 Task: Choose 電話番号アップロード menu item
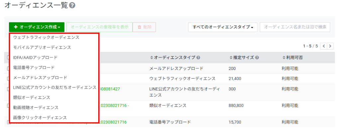point(34,68)
